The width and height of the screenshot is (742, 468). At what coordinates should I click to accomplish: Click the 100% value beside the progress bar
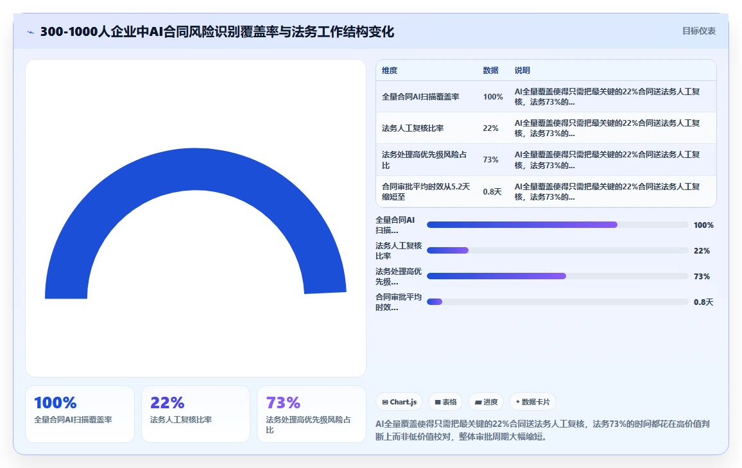pyautogui.click(x=703, y=225)
